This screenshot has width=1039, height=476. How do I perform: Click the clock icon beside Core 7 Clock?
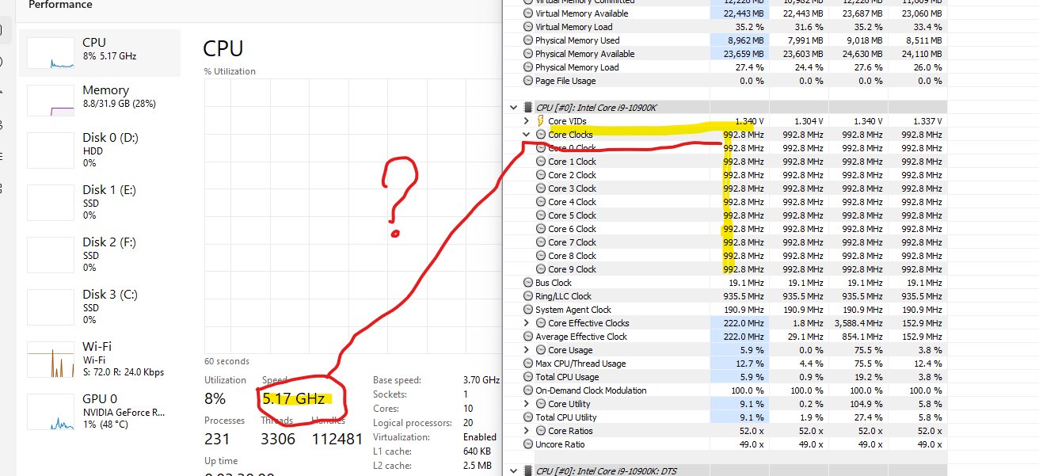click(541, 242)
